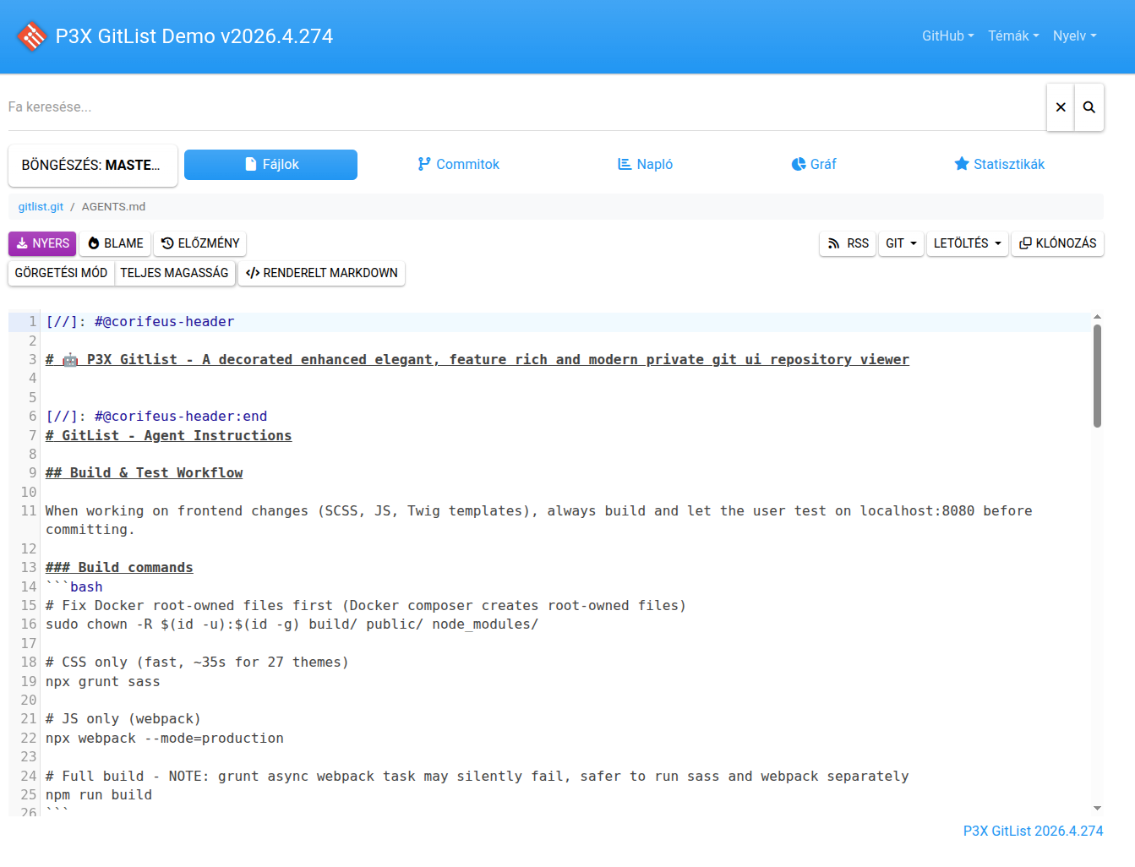Enable TELJES MAGASSÁG display mode
This screenshot has width=1135, height=867.
175,273
